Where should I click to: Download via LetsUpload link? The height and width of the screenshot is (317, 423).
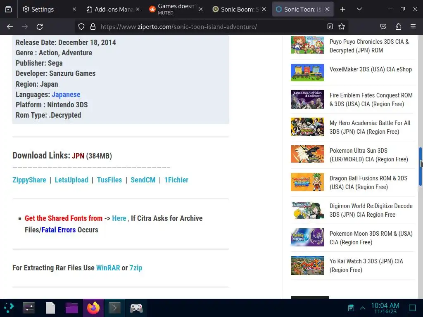coord(71,180)
